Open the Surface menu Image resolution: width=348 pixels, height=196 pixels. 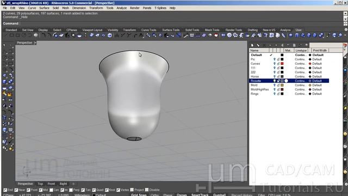pyautogui.click(x=44, y=8)
